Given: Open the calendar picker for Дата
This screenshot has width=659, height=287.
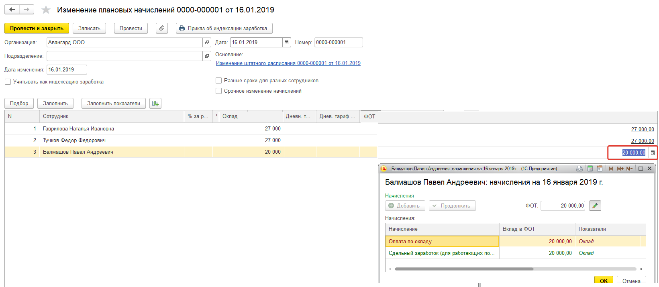Looking at the screenshot, I should (287, 43).
